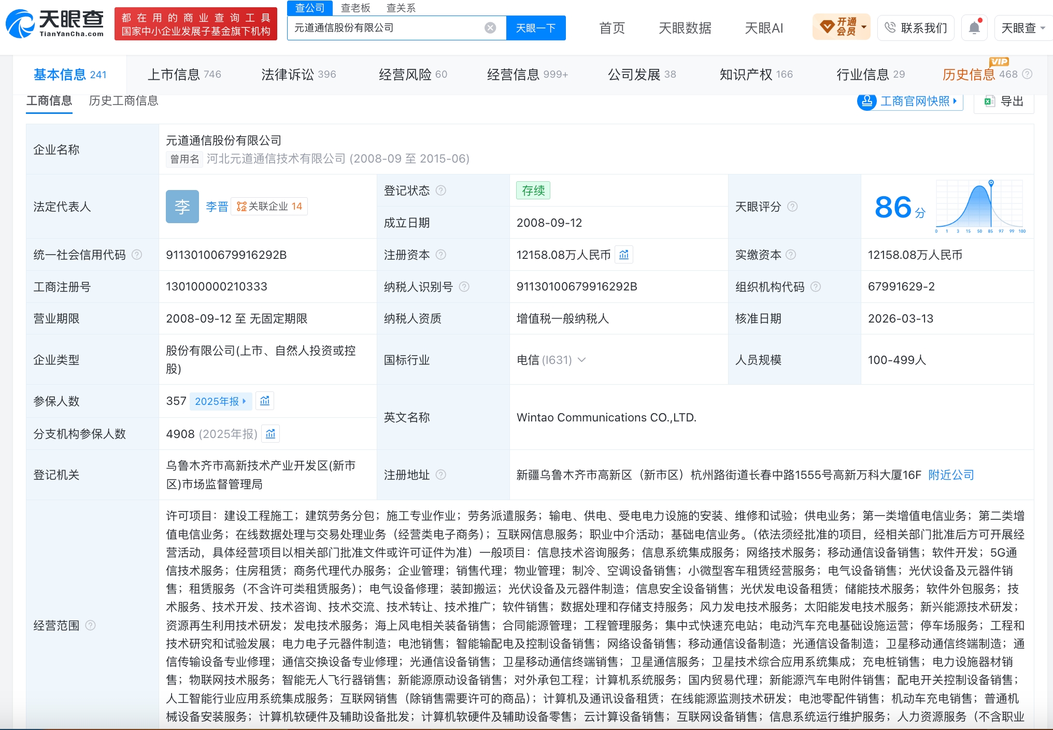Open the 开通会员 dropdown
The image size is (1053, 730).
[842, 27]
